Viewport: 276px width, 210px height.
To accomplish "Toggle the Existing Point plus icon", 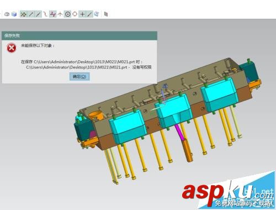I will coord(82,14).
